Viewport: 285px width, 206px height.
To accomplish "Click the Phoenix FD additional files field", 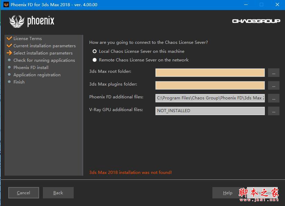I will click(x=210, y=98).
